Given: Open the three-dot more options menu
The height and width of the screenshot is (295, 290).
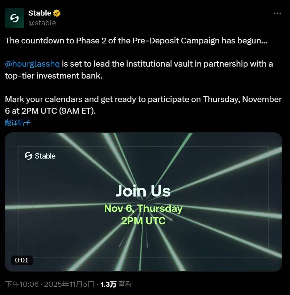Looking at the screenshot, I should (x=277, y=13).
